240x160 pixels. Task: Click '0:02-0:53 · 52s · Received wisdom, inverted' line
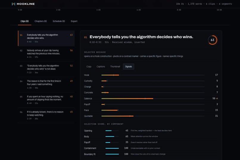tap(117, 42)
